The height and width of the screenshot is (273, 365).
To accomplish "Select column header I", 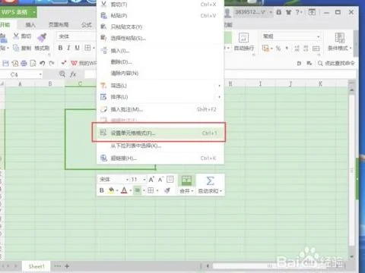I will tap(260, 84).
